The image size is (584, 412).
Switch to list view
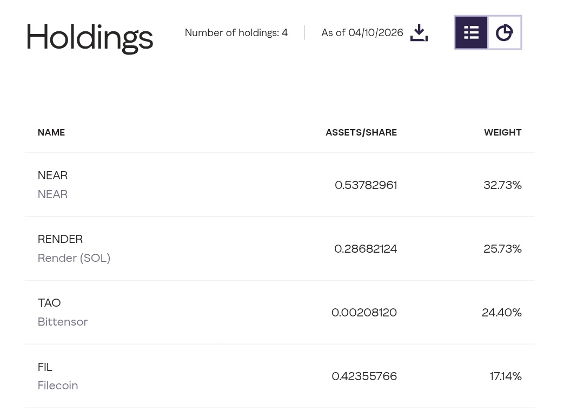471,33
